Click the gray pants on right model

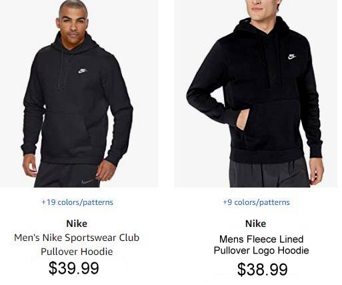(x=269, y=172)
